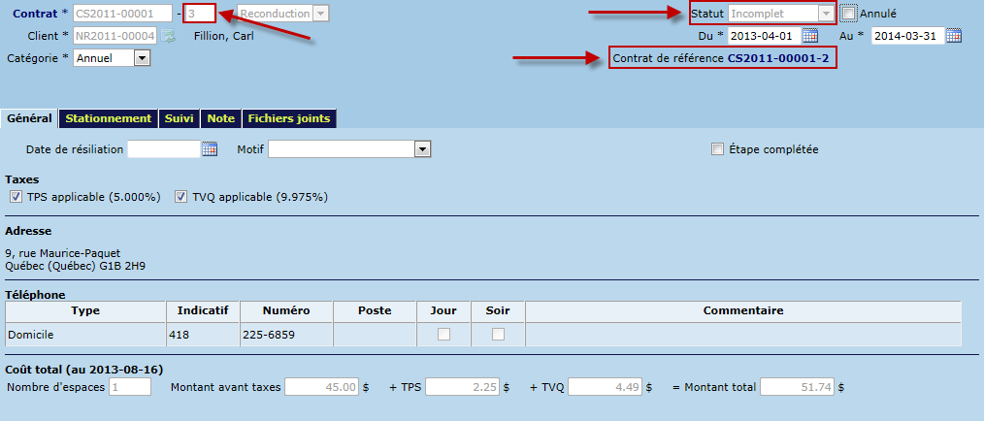This screenshot has height=421, width=984.
Task: Open the calendar picker for Au date
Action: [x=953, y=36]
